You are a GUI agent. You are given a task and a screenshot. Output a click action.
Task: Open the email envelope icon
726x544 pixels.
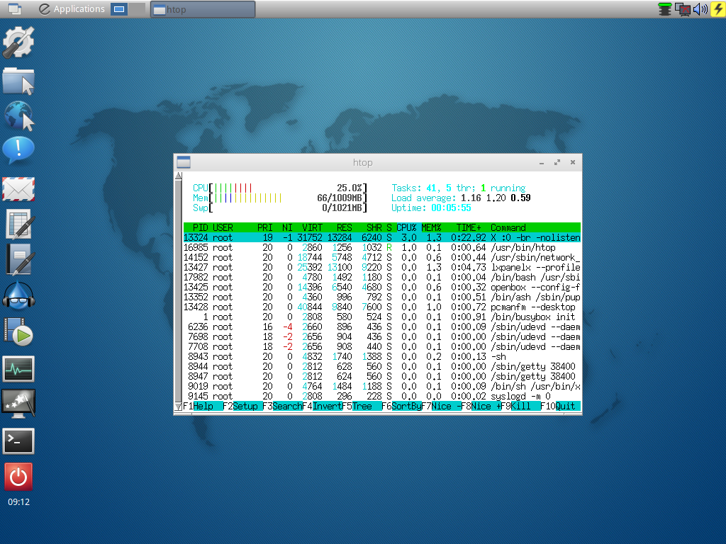click(18, 189)
